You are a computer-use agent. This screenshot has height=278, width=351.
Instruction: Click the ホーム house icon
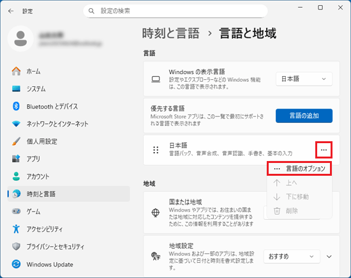coord(16,72)
